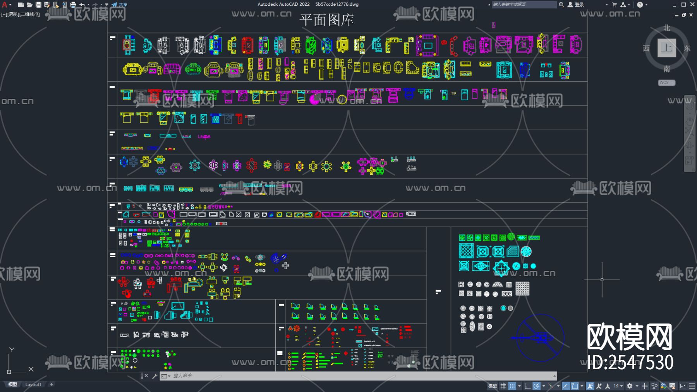Open from Web and Mobile icon
This screenshot has width=697, height=392.
[x=56, y=5]
